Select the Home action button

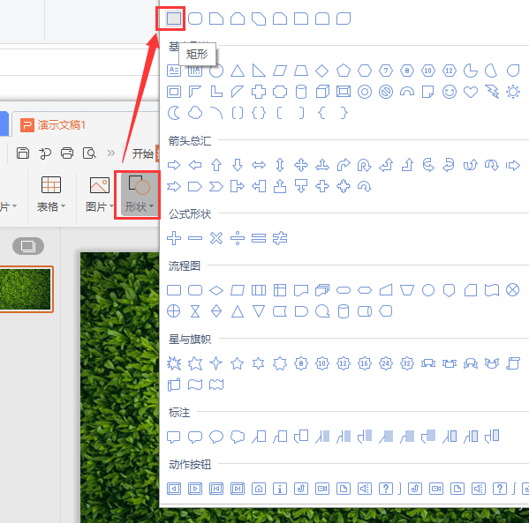pyautogui.click(x=259, y=489)
